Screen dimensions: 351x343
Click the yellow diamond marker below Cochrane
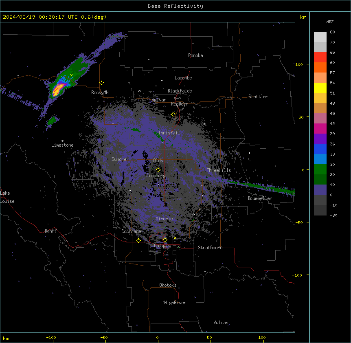click(x=138, y=241)
